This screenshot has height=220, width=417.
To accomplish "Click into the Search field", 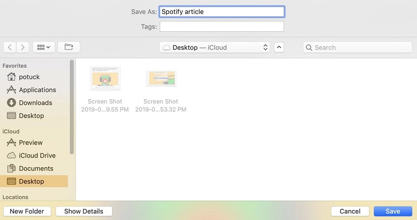I will pyautogui.click(x=358, y=47).
